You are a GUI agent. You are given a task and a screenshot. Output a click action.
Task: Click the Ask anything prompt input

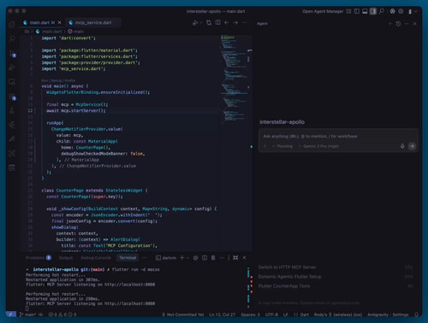(338, 136)
